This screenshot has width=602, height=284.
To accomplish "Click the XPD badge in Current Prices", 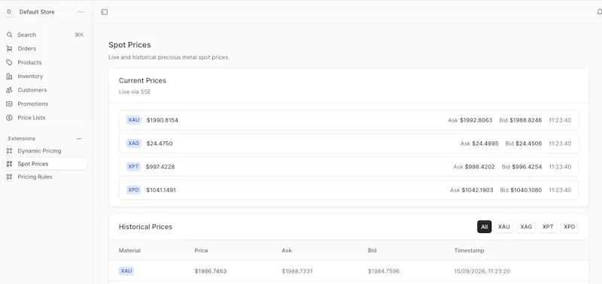I will pos(134,190).
